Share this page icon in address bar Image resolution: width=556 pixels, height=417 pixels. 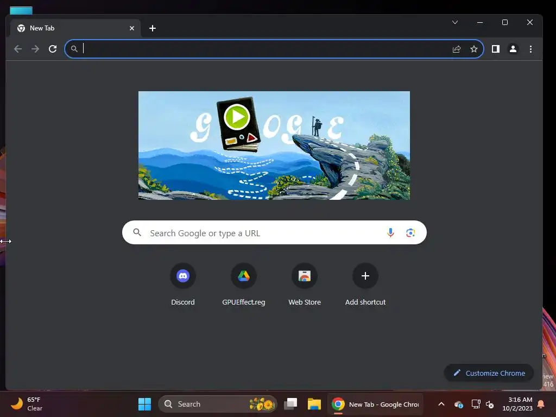(456, 49)
